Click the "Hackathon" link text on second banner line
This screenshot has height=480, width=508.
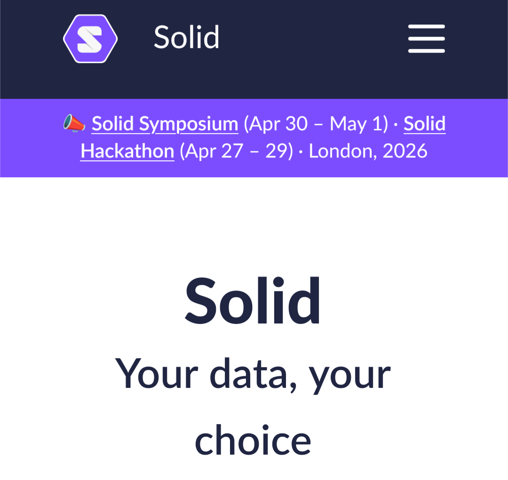(x=127, y=151)
